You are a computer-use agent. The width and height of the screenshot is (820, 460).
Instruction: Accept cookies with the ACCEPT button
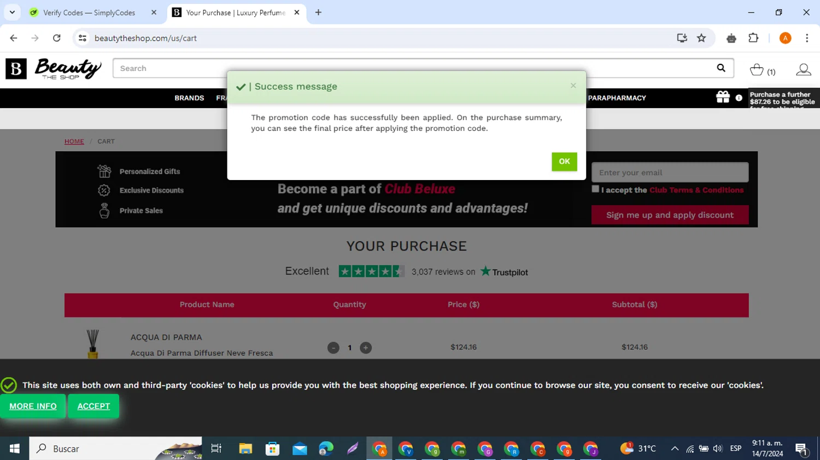tap(93, 406)
